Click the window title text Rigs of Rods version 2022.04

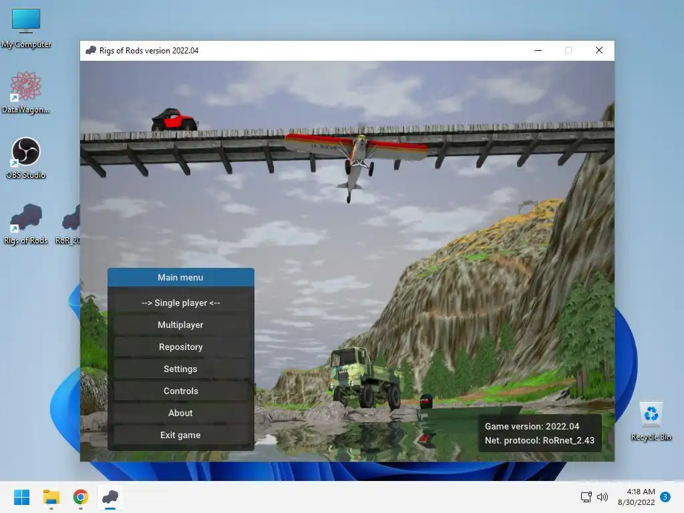pyautogui.click(x=149, y=51)
